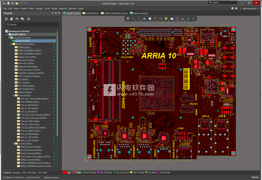Open Projects panel settings gear
This screenshot has width=262, height=180.
[x=29, y=19]
